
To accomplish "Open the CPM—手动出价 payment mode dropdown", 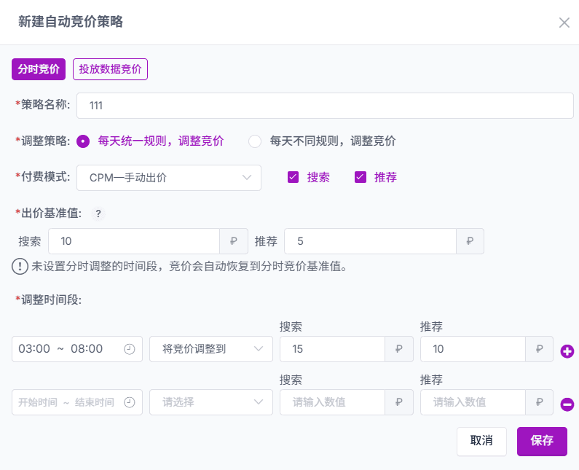I will pos(169,178).
